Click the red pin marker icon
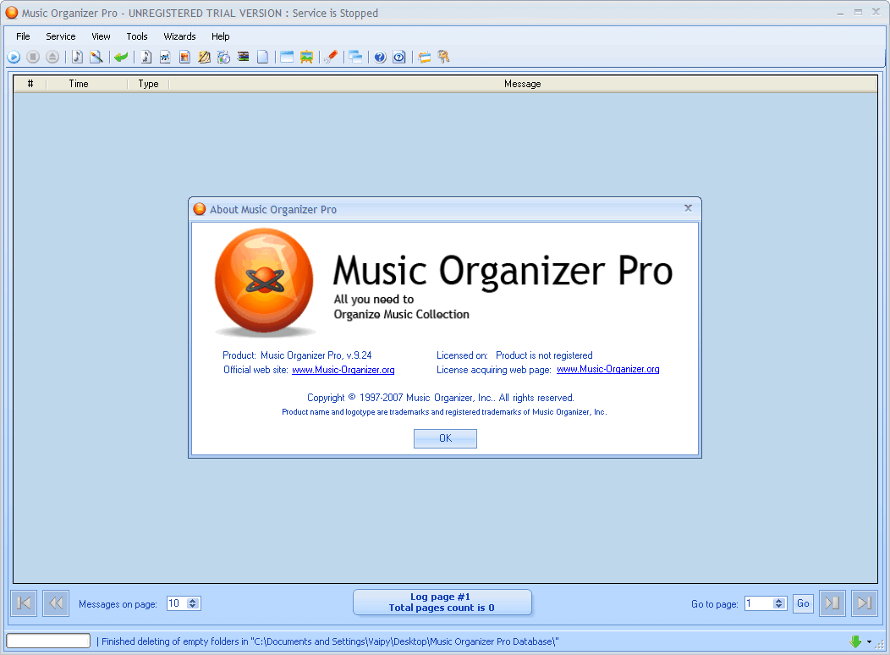This screenshot has width=890, height=655. pos(331,57)
